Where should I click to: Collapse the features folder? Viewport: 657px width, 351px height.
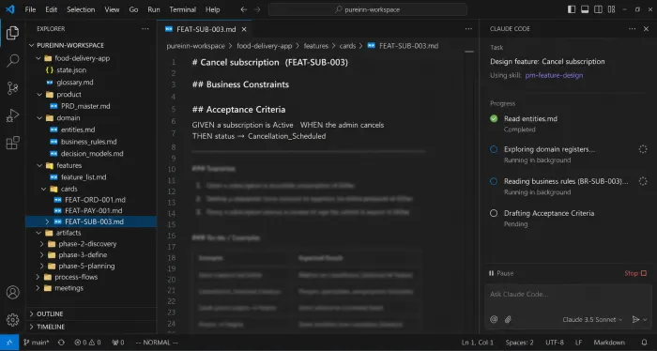[x=39, y=165]
